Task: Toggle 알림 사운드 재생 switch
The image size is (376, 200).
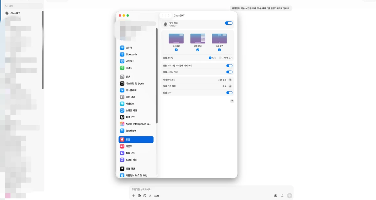Action: [229, 72]
